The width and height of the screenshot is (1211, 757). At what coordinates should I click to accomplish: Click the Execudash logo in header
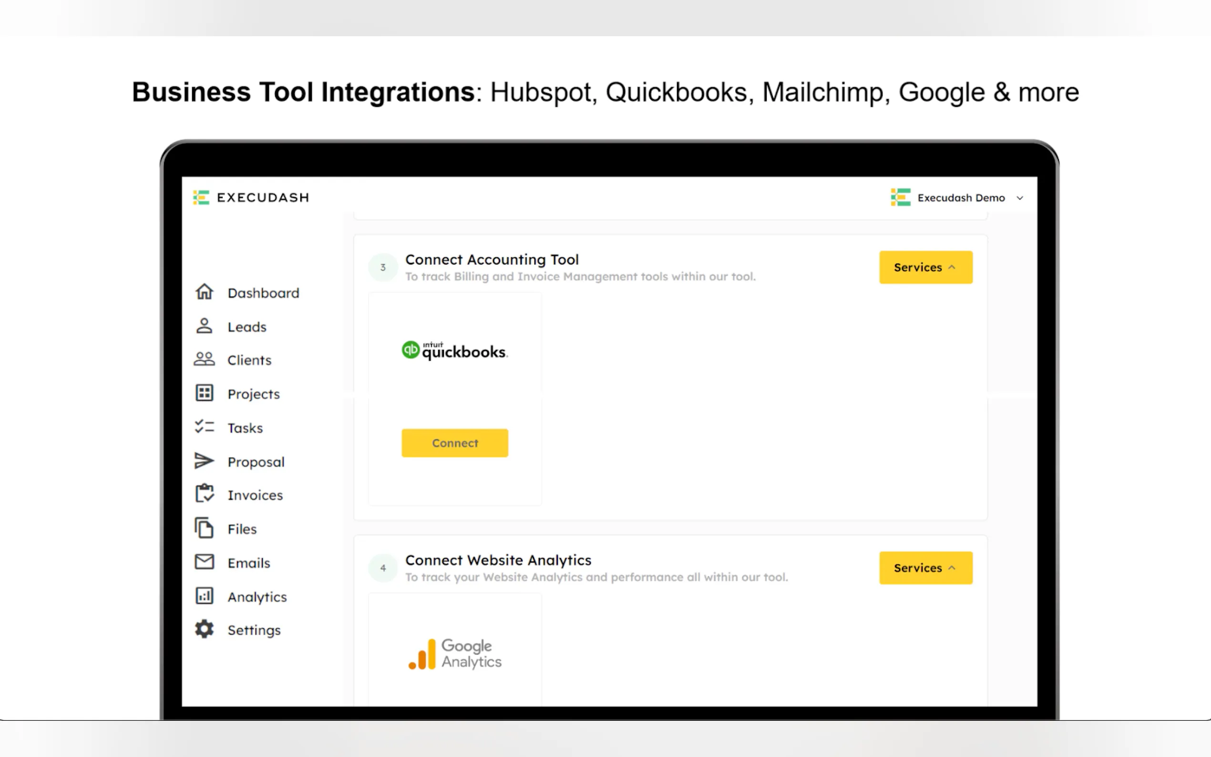(x=251, y=198)
